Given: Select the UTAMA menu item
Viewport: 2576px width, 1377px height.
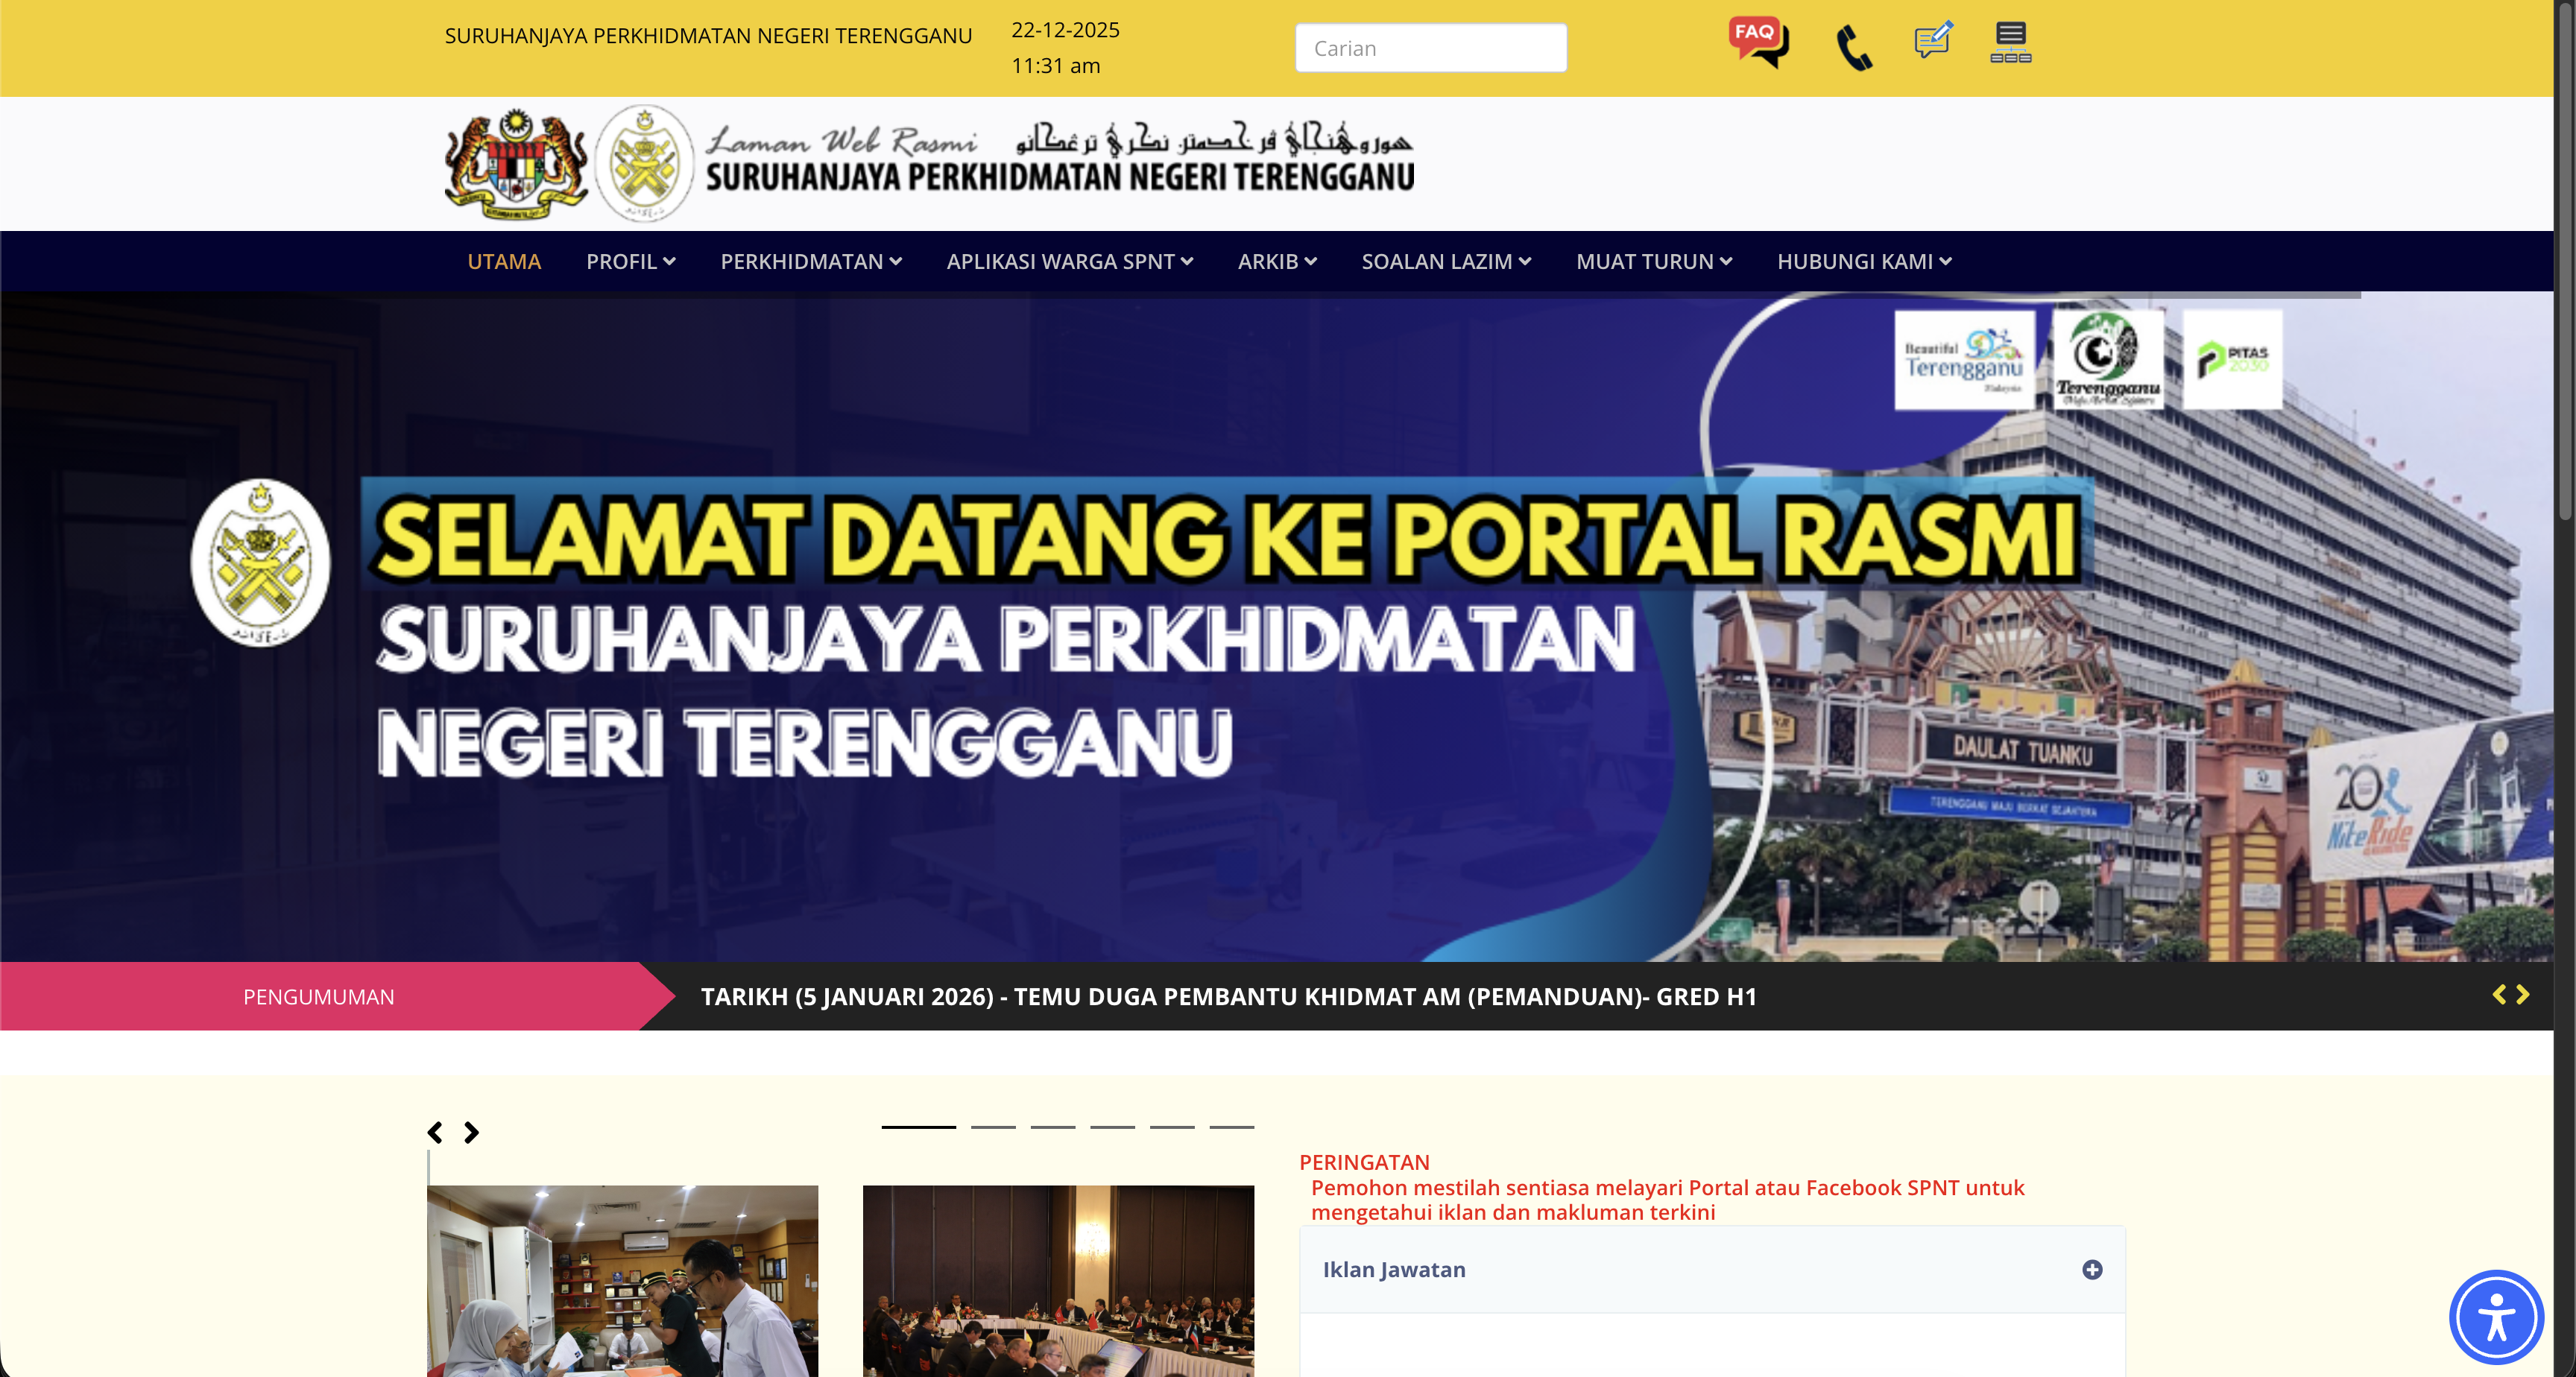Looking at the screenshot, I should coord(503,261).
